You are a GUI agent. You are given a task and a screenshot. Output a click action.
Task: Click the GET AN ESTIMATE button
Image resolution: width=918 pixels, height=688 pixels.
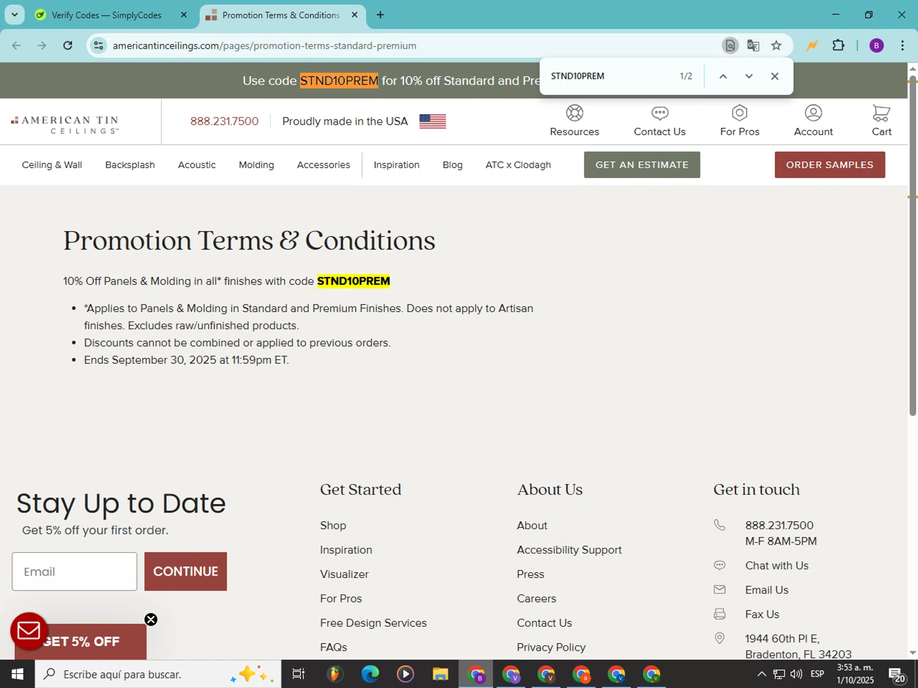point(641,165)
